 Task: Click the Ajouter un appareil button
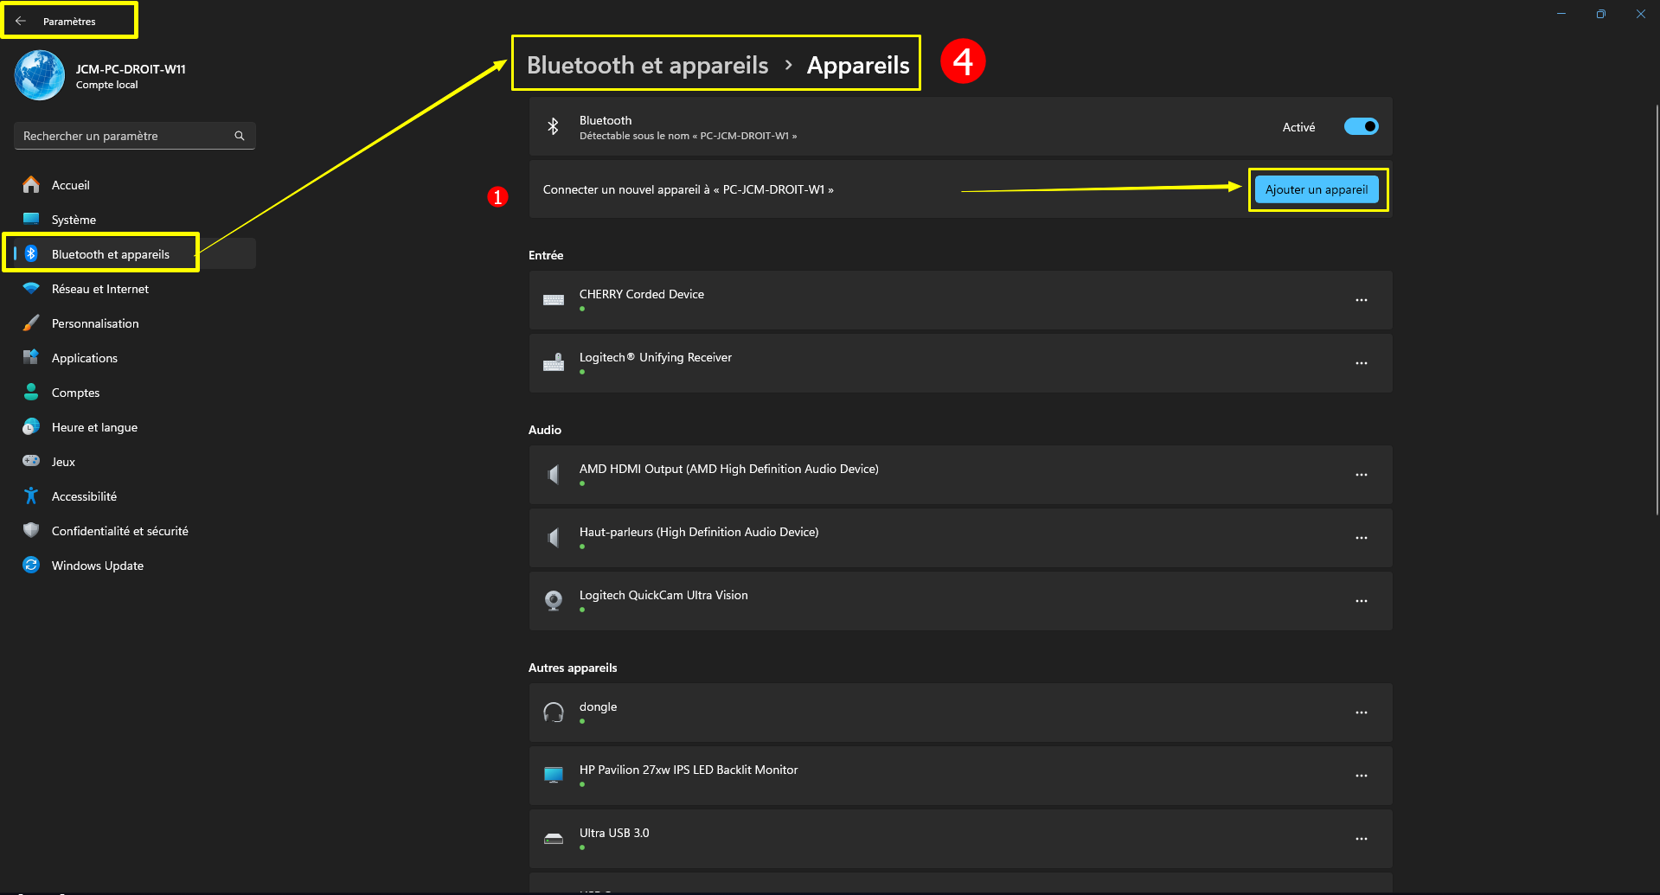tap(1317, 189)
